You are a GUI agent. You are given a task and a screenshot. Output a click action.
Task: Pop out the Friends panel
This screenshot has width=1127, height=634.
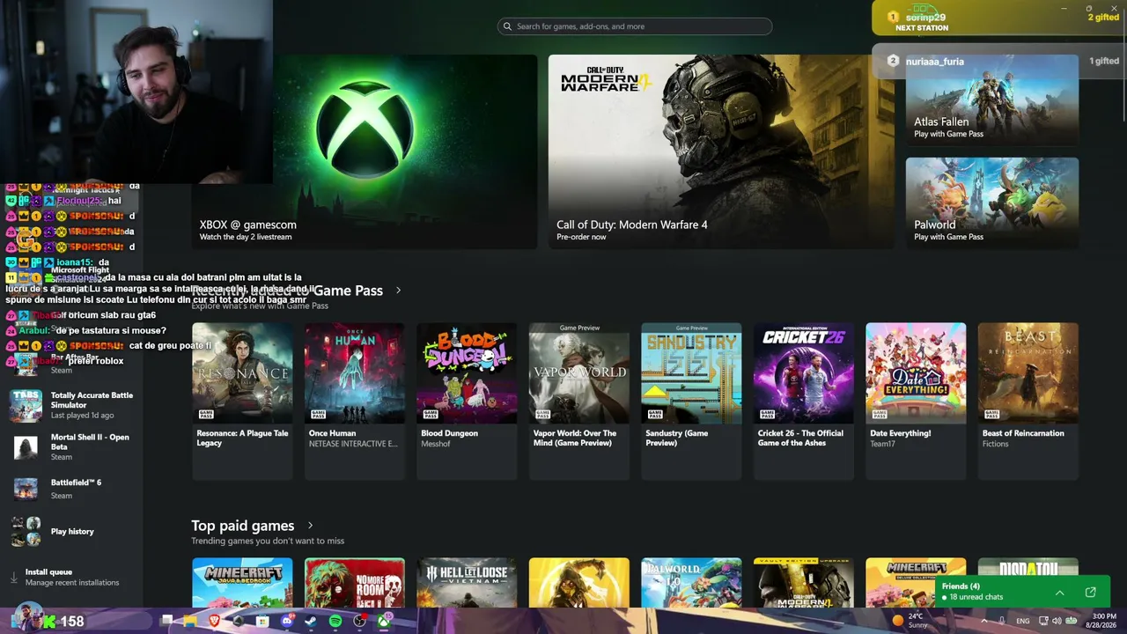1090,592
